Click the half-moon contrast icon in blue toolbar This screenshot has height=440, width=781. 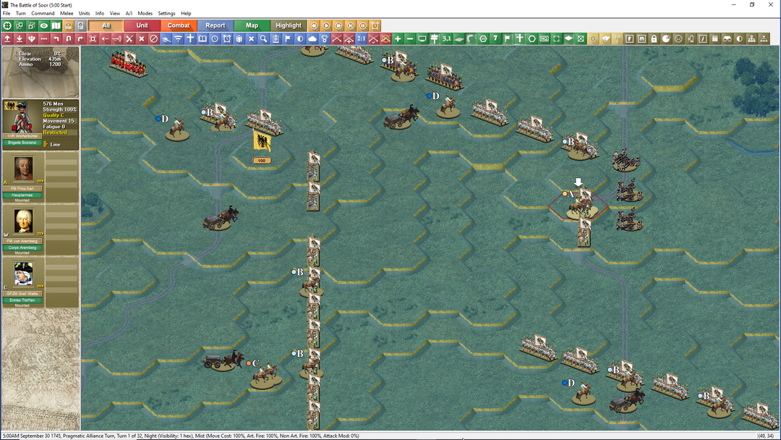tap(300, 38)
